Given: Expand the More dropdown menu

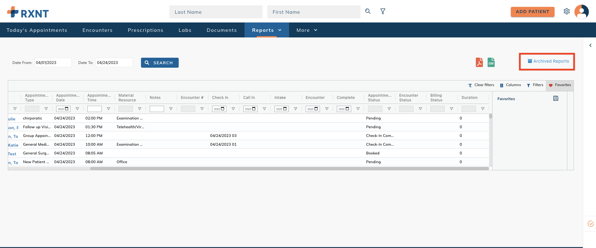Looking at the screenshot, I should coord(307,30).
